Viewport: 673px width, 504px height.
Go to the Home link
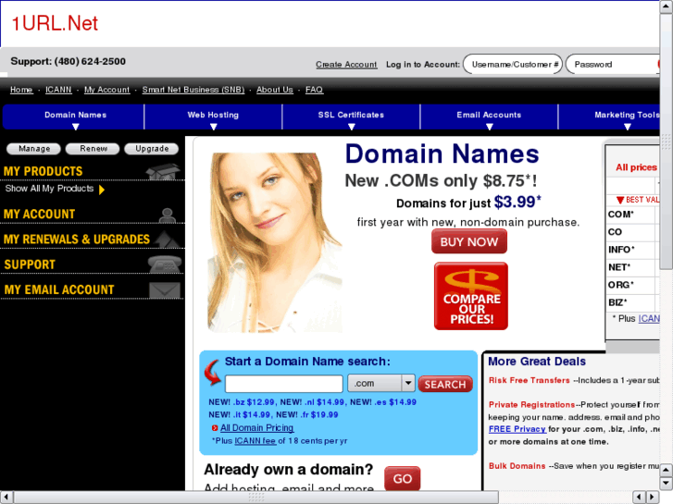coord(21,89)
